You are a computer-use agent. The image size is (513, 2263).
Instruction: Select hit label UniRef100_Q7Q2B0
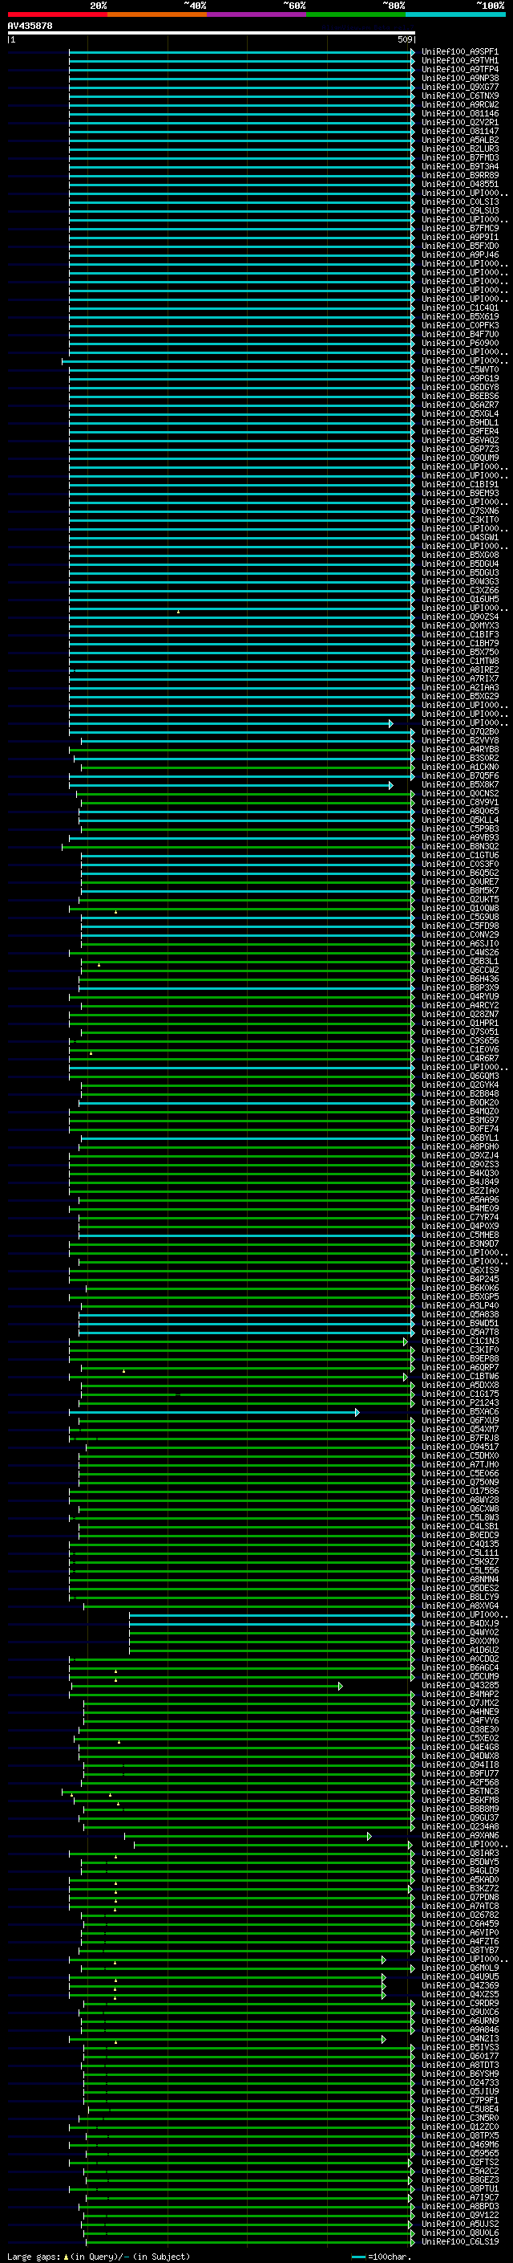coord(459,732)
